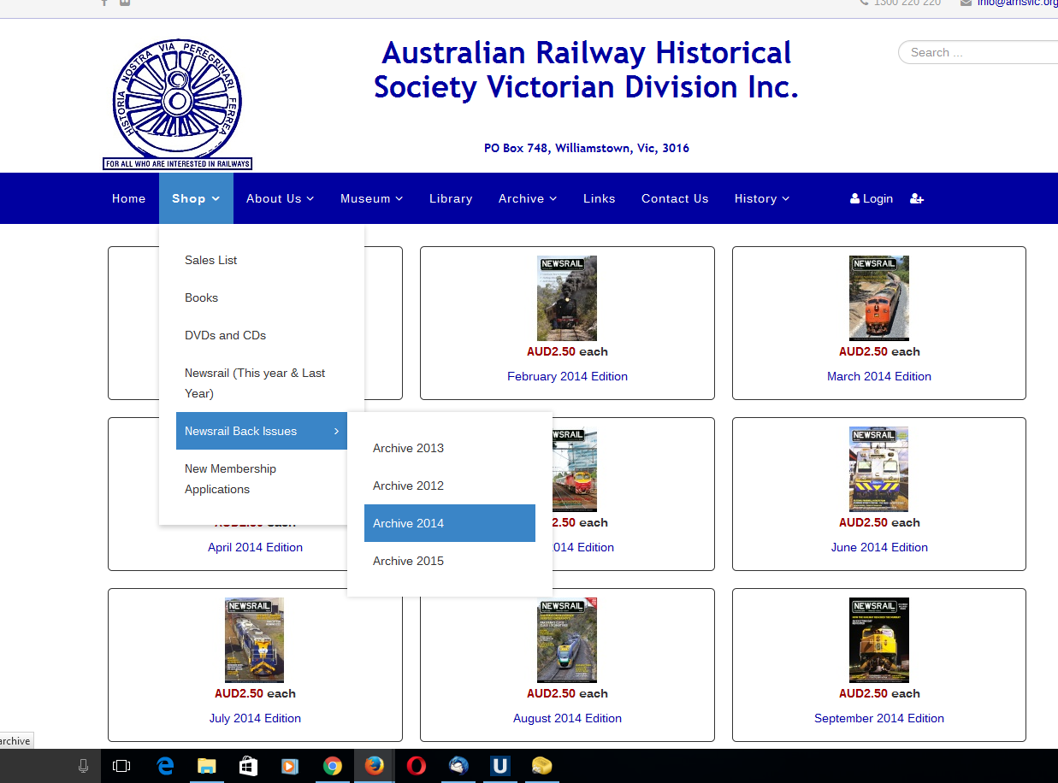Viewport: 1058px width, 783px height.
Task: Select New Membership Applications entry
Action: point(262,479)
